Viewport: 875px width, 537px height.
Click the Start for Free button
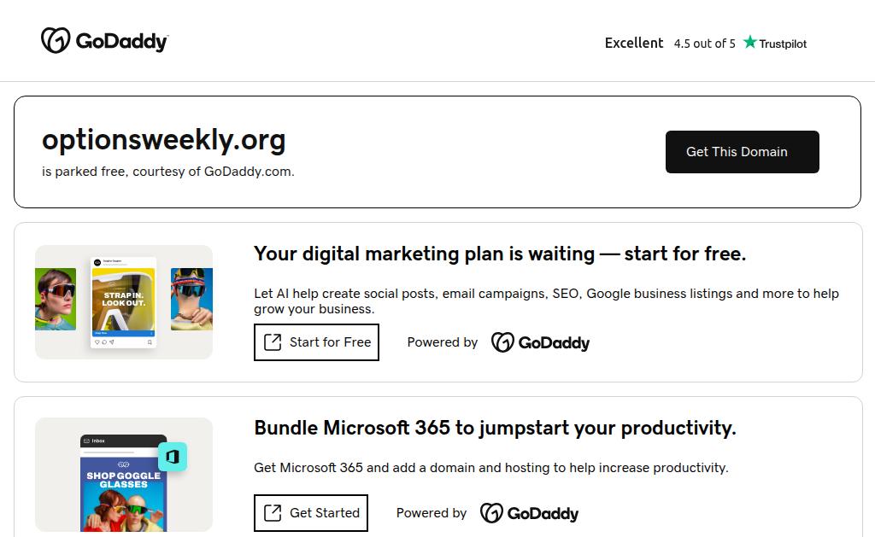tap(316, 342)
